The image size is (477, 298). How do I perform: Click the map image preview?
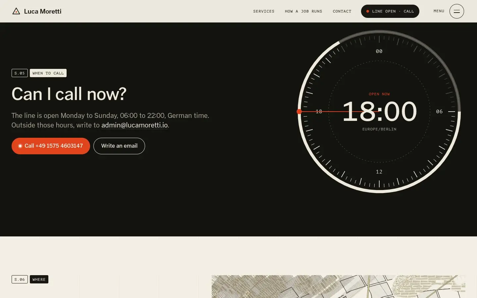339,286
